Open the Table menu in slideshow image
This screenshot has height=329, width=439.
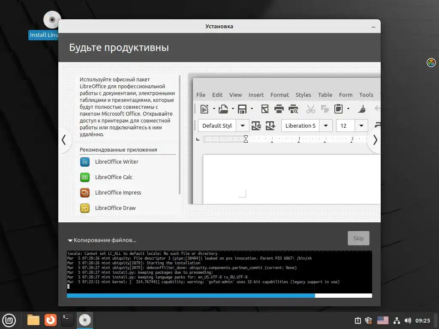coord(325,95)
